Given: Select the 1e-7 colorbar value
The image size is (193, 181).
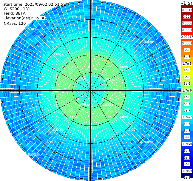Looking at the screenshot, I should (x=187, y=124).
